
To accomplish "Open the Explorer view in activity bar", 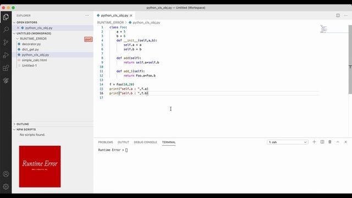I will (x=6, y=17).
